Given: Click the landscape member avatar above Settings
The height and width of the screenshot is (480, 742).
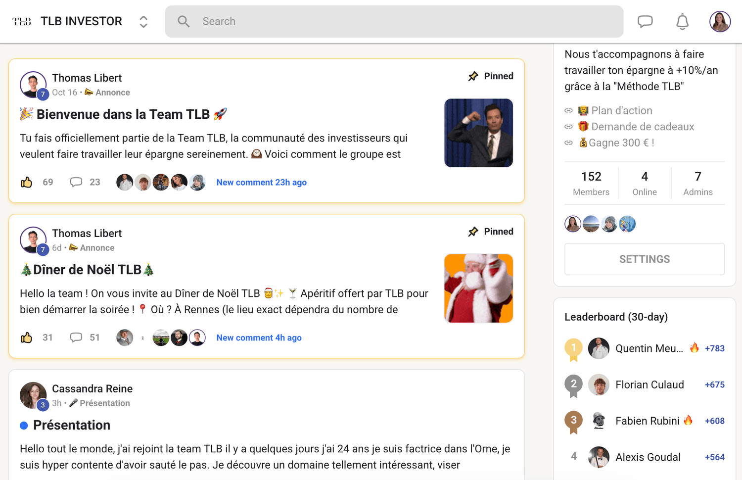Looking at the screenshot, I should [591, 224].
